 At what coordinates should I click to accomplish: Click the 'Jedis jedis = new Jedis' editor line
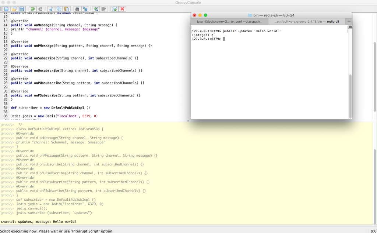coord(54,116)
